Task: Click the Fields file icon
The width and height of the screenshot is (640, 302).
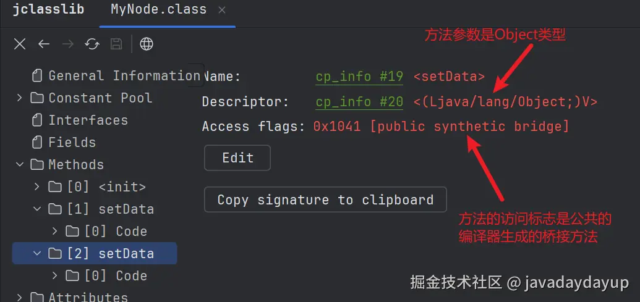Action: coord(38,143)
